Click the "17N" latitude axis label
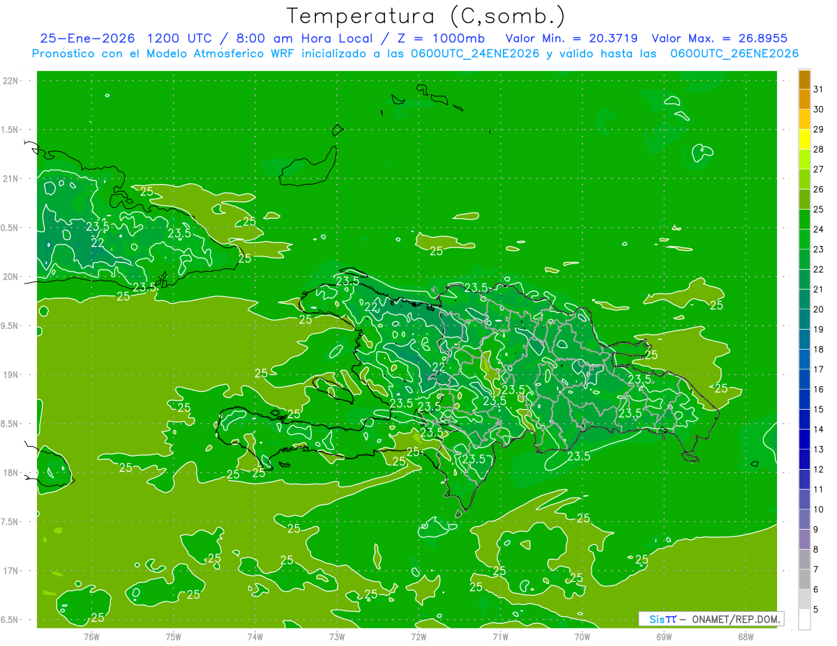This screenshot has height=646, width=837. click(11, 571)
